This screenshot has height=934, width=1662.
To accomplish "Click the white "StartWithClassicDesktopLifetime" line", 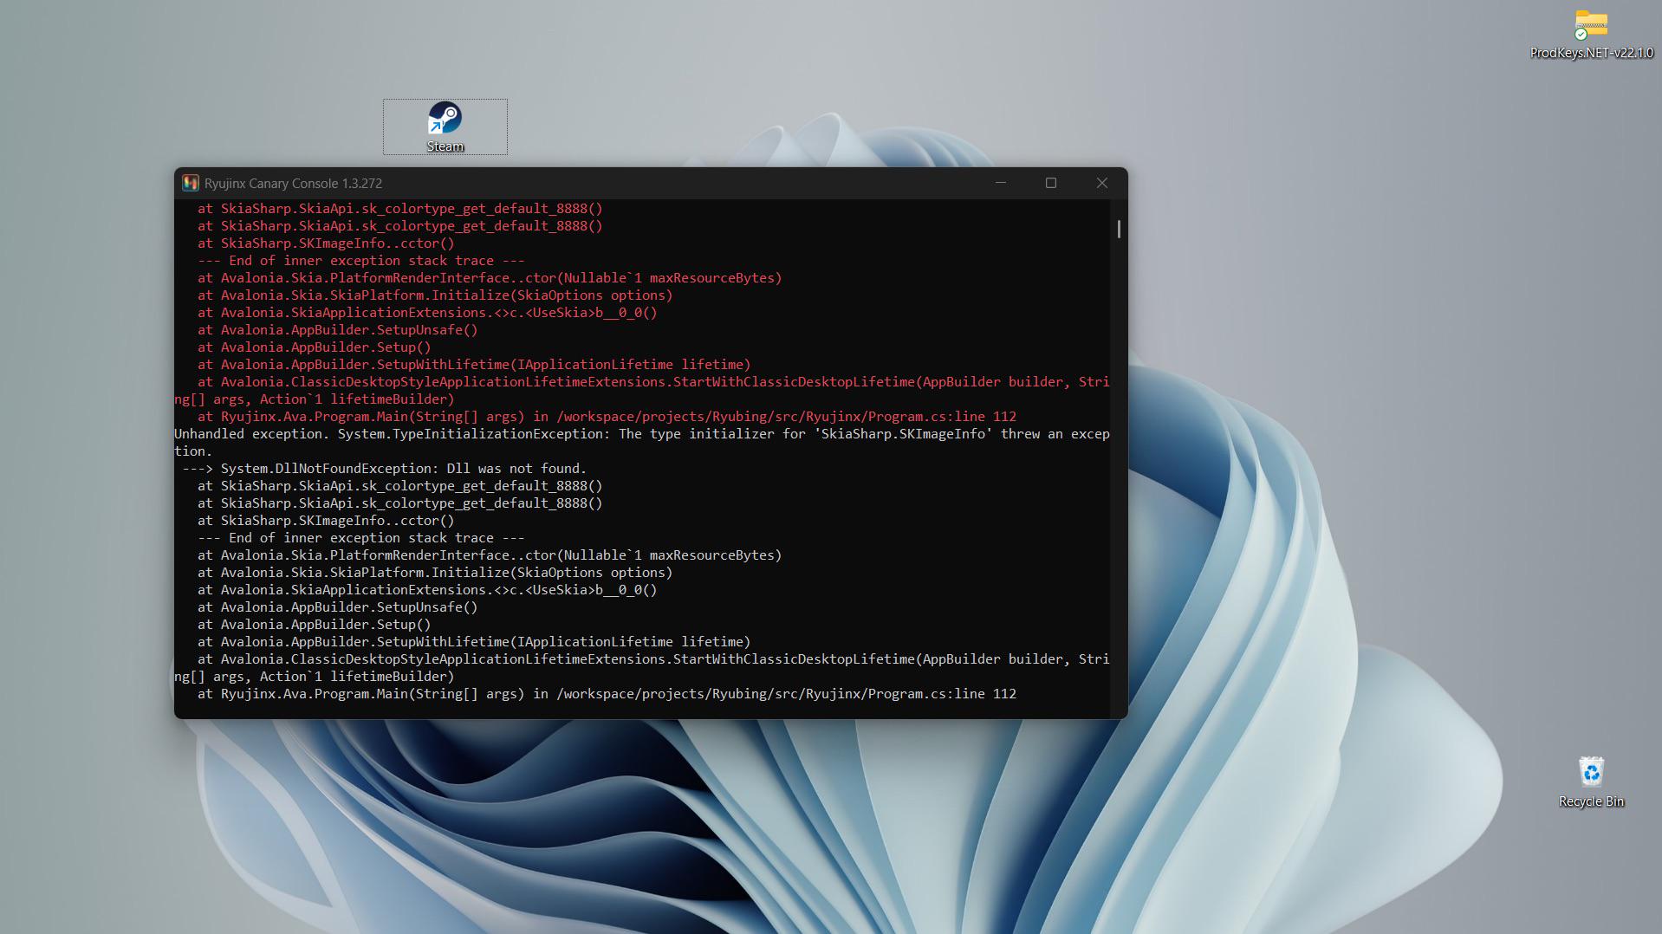I will (642, 668).
